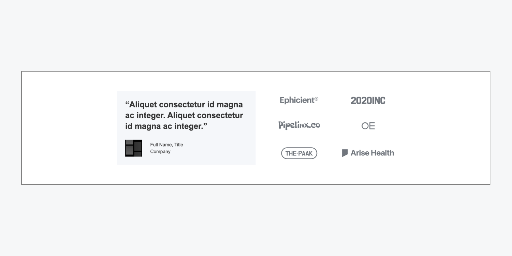Click the registered trademark symbol beside Ephicient
The width and height of the screenshot is (512, 256).
point(316,99)
